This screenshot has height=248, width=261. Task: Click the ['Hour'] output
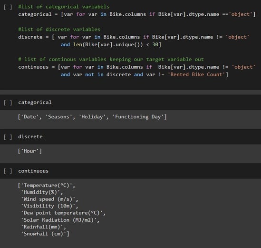[x=30, y=151]
